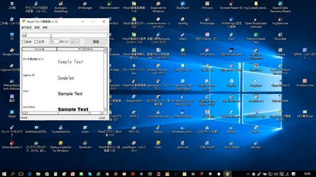The width and height of the screenshot is (316, 177).
Task: Open the GIMP 2 desktop icon
Action: coord(134,114)
